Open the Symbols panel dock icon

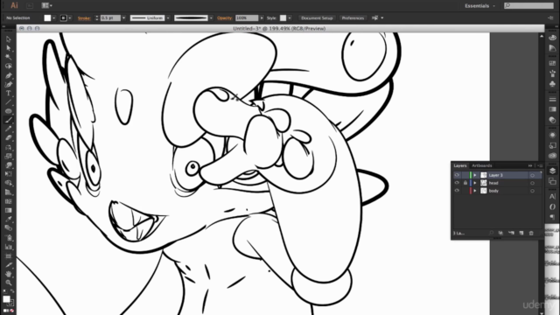click(x=552, y=84)
